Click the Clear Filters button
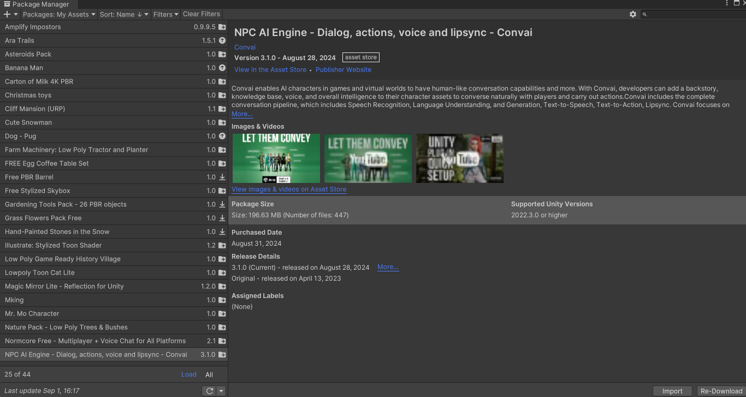 pyautogui.click(x=202, y=14)
